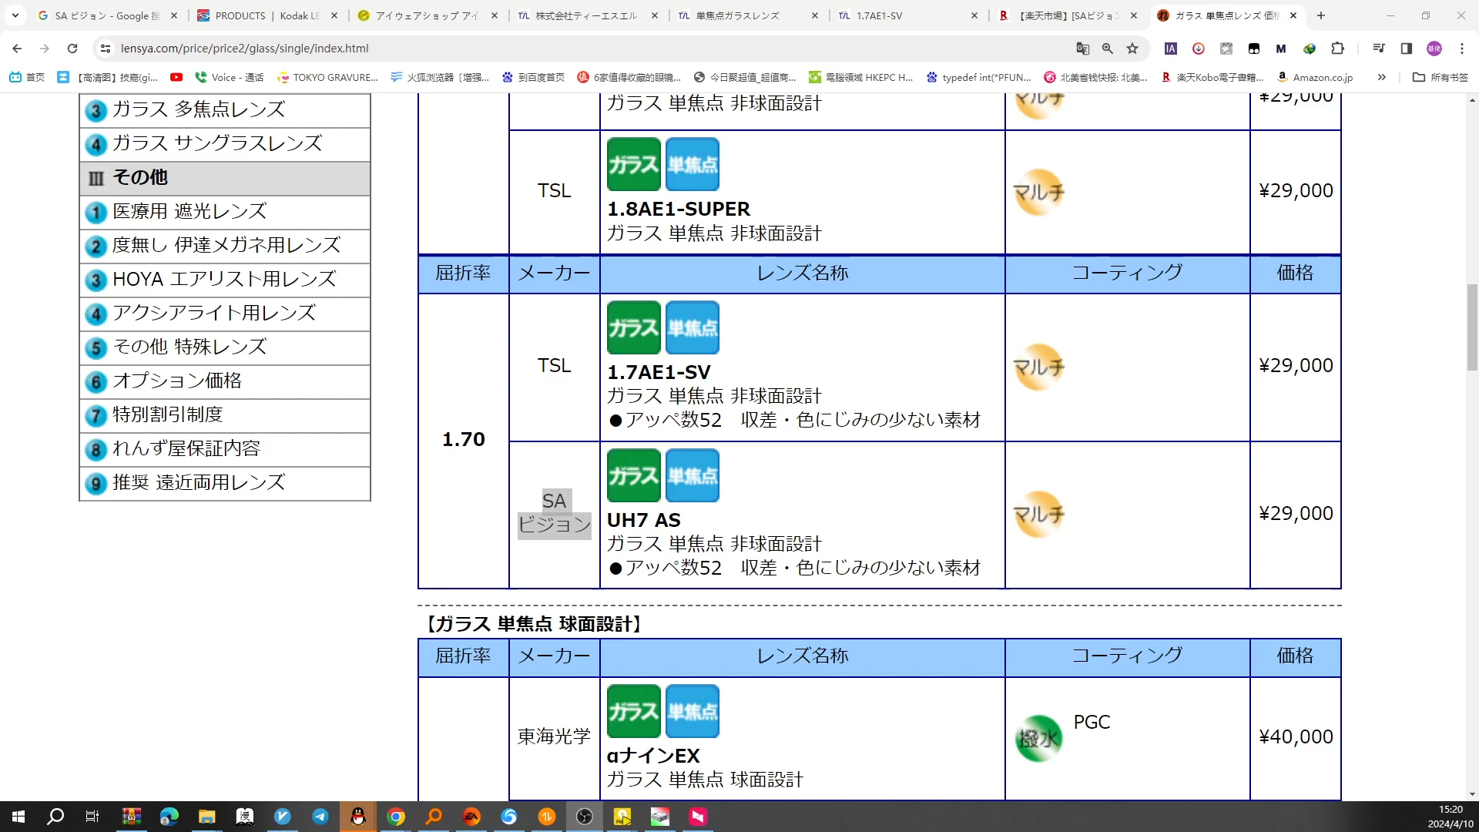
Task: Click the マルチ coating icon in UH7 AS row
Action: tap(1039, 514)
